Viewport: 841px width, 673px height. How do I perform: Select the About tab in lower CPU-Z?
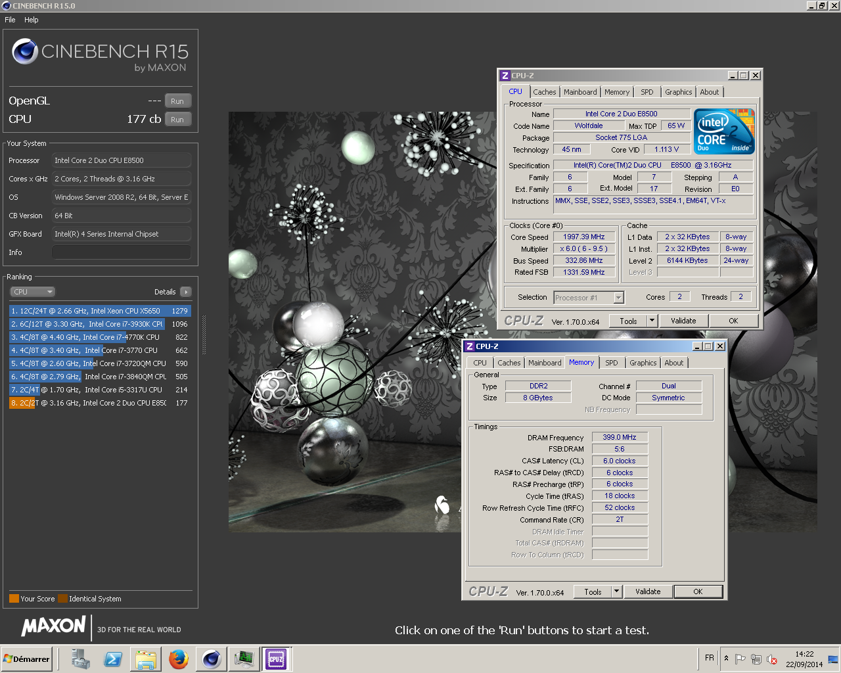(674, 363)
